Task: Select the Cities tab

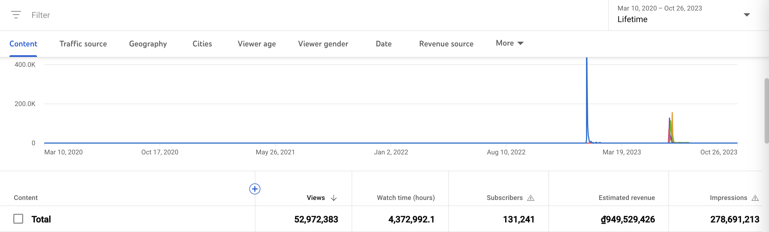Action: point(202,44)
